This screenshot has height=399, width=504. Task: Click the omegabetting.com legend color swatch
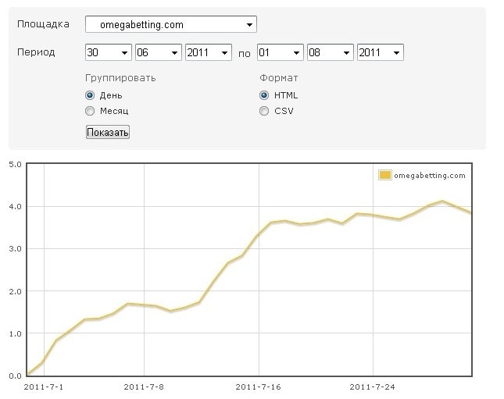pyautogui.click(x=384, y=175)
